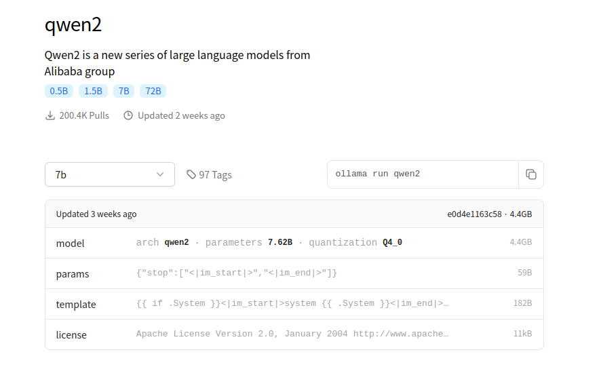Image resolution: width=599 pixels, height=365 pixels.
Task: Select the 0.5B size badge
Action: 59,91
